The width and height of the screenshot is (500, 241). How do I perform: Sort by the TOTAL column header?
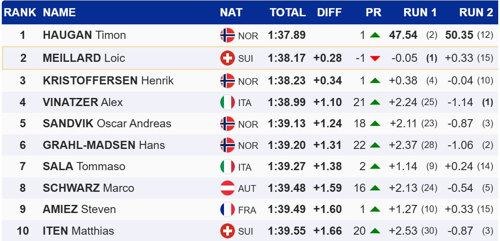287,13
